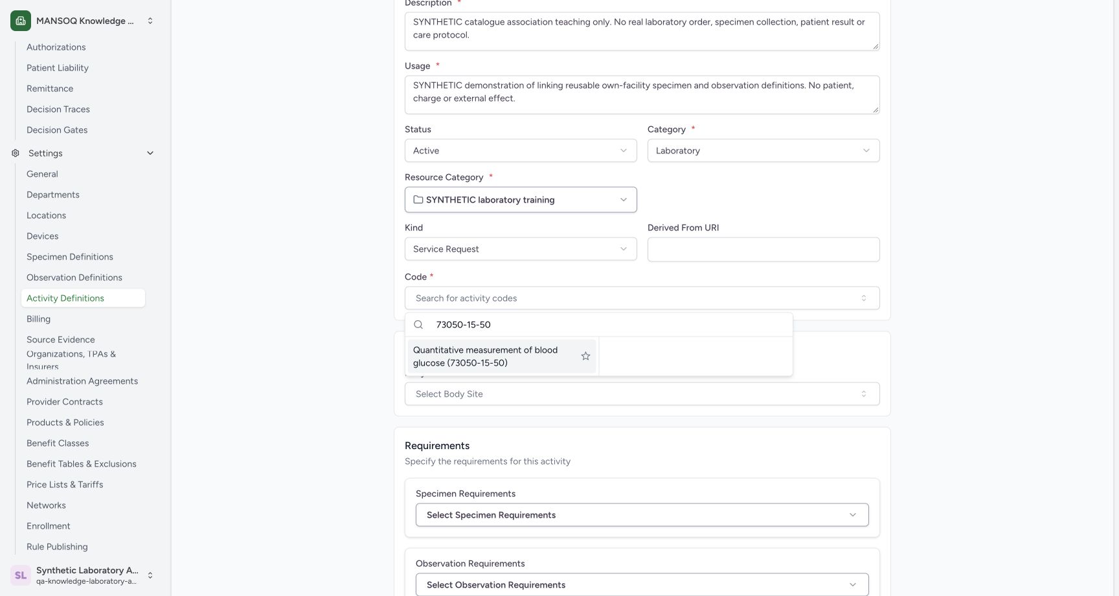Open Authorizations in the sidebar

56,47
